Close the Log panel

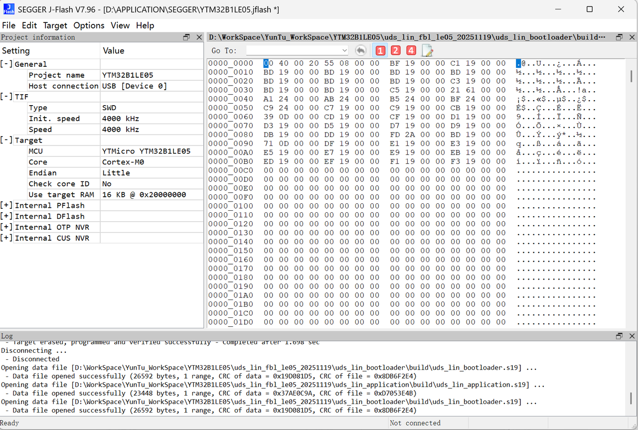[632, 336]
